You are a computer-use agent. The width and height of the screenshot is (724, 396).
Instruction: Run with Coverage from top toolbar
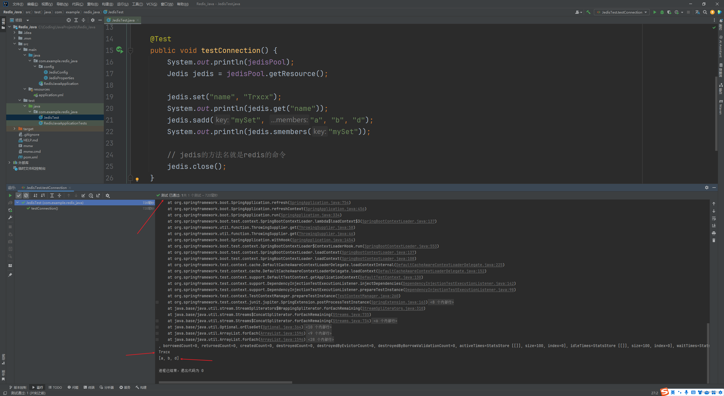(x=669, y=12)
